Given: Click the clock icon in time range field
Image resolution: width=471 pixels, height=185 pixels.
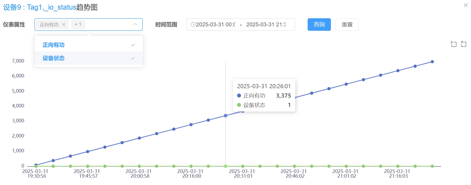Looking at the screenshot, I should coord(193,25).
